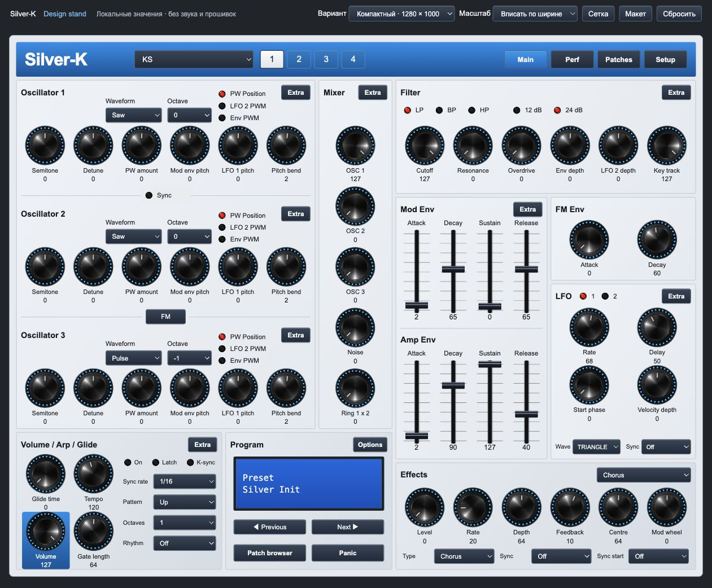
Task: Click the OSC 1 mixer level knob
Action: point(355,146)
